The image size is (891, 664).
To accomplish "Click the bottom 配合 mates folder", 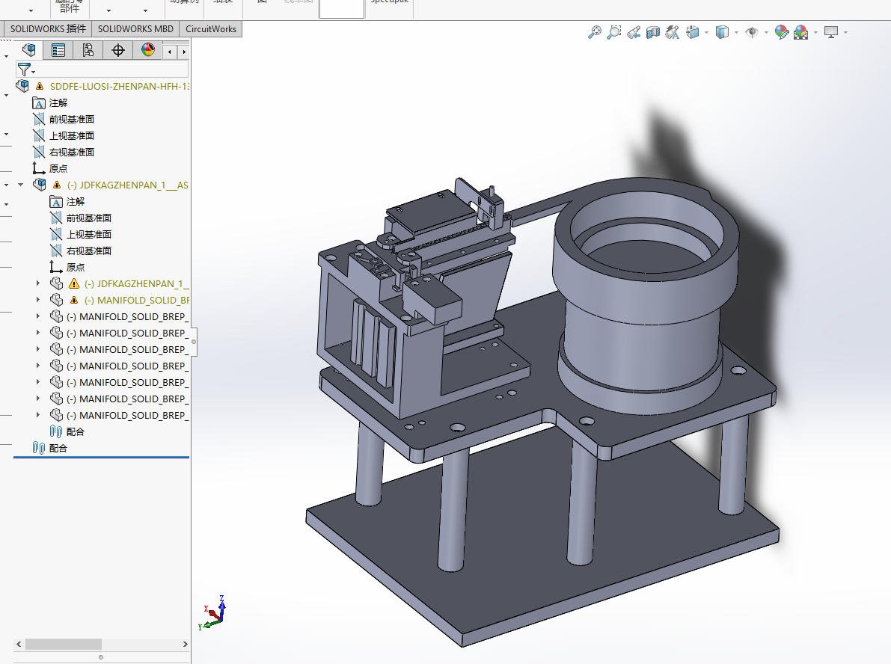I will pos(58,448).
